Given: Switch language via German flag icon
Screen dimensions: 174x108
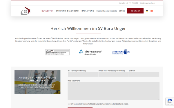Looking at the screenshot, I should (147, 11).
